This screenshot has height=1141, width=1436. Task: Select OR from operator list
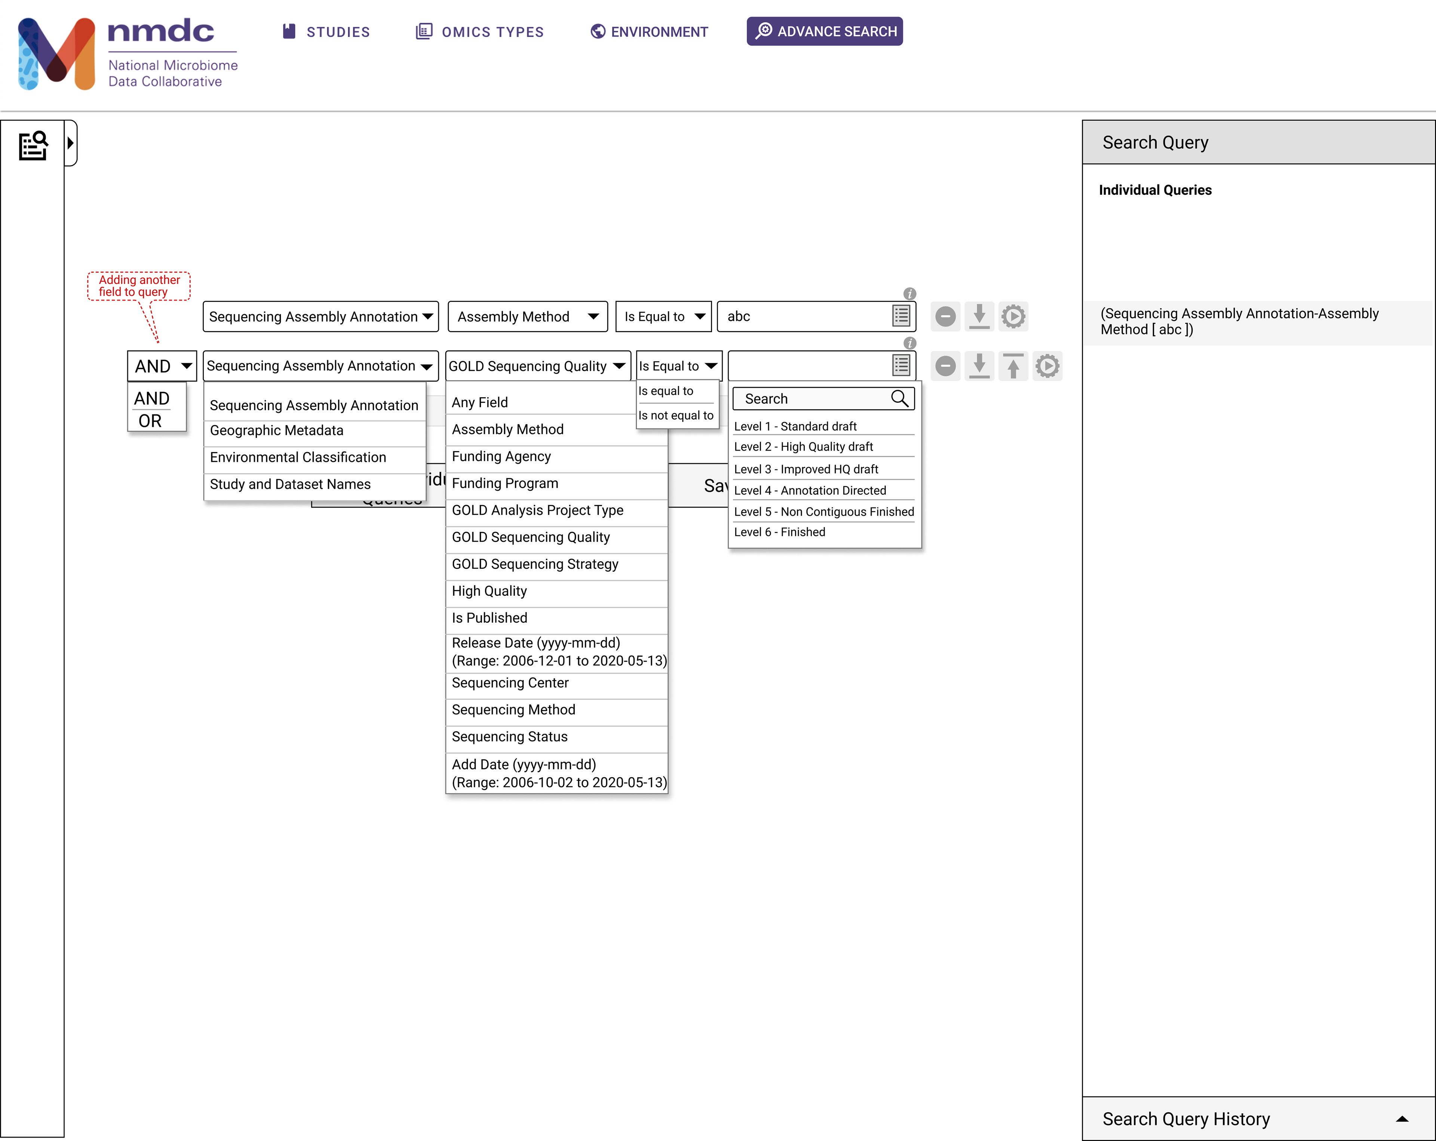pyautogui.click(x=151, y=421)
